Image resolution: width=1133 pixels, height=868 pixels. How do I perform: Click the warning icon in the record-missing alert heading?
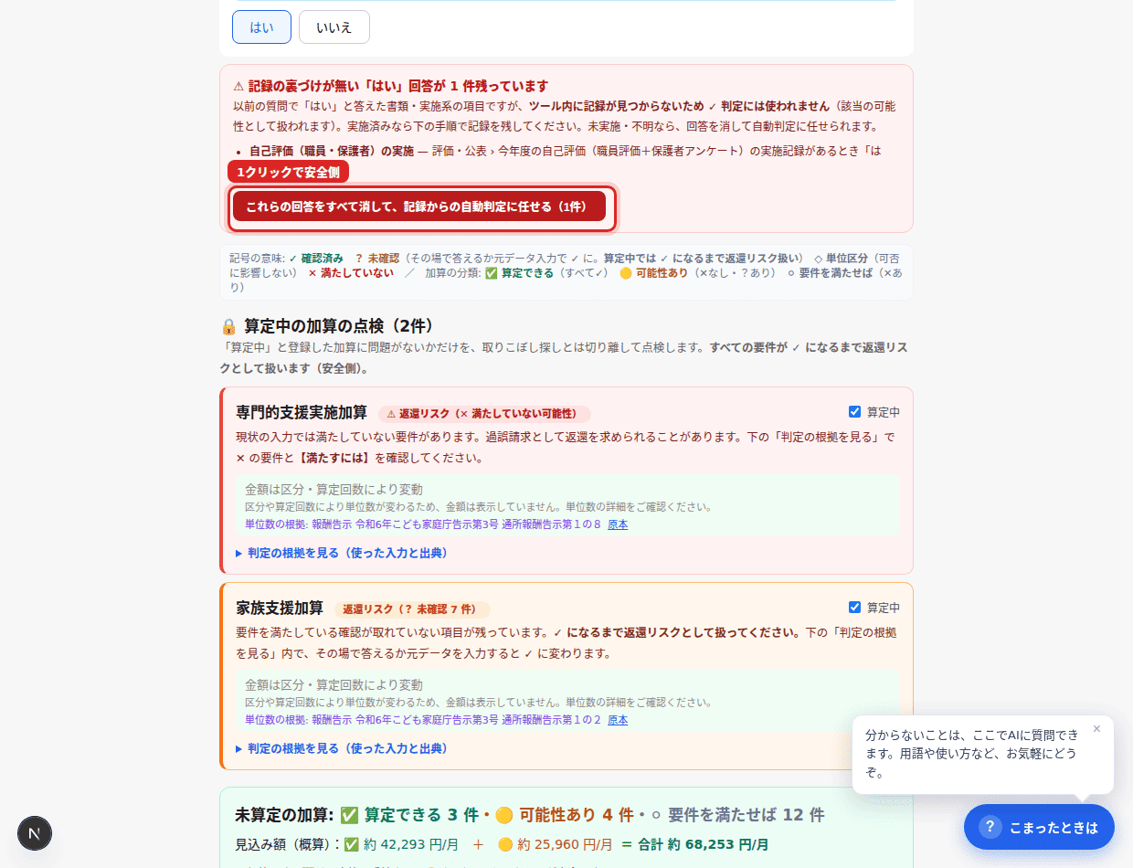238,87
